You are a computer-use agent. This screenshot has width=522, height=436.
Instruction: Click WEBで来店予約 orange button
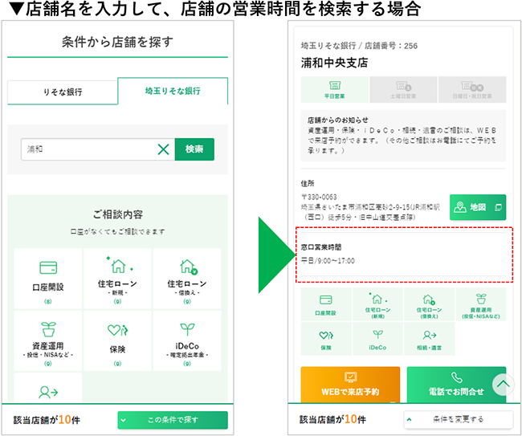(x=350, y=385)
